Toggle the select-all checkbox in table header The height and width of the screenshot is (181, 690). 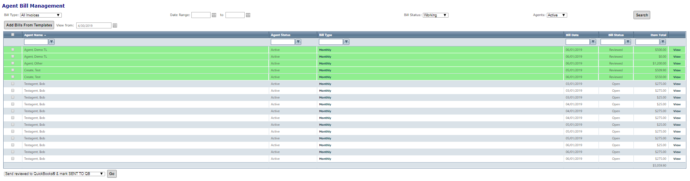click(13, 35)
